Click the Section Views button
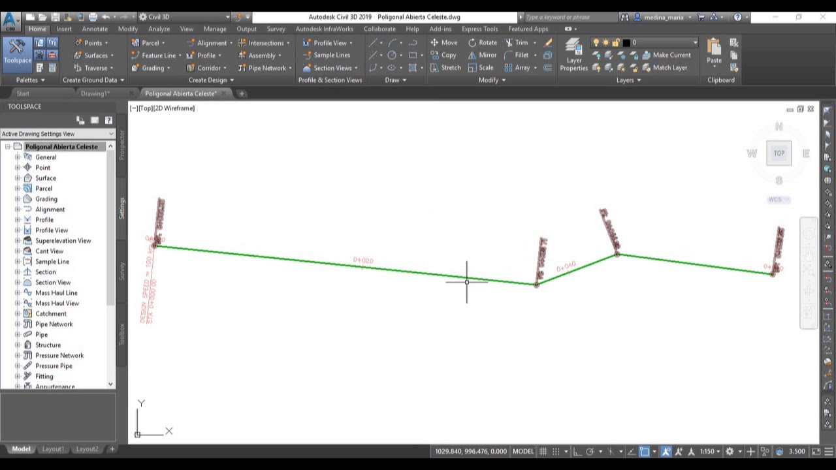Image resolution: width=836 pixels, height=470 pixels. 329,67
